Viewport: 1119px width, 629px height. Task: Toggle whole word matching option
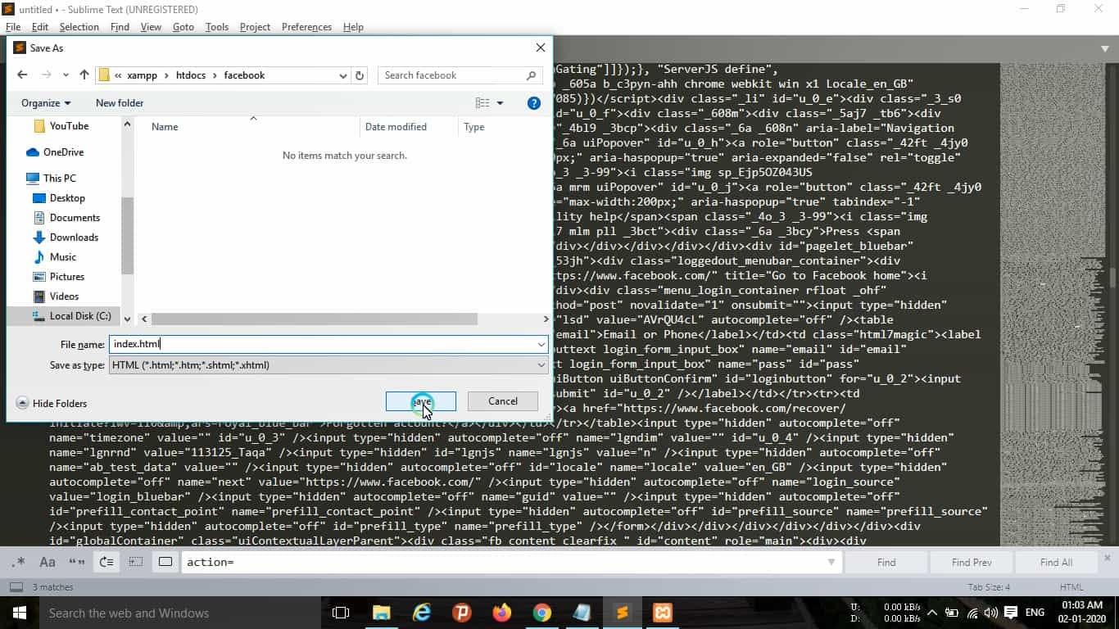click(x=77, y=562)
